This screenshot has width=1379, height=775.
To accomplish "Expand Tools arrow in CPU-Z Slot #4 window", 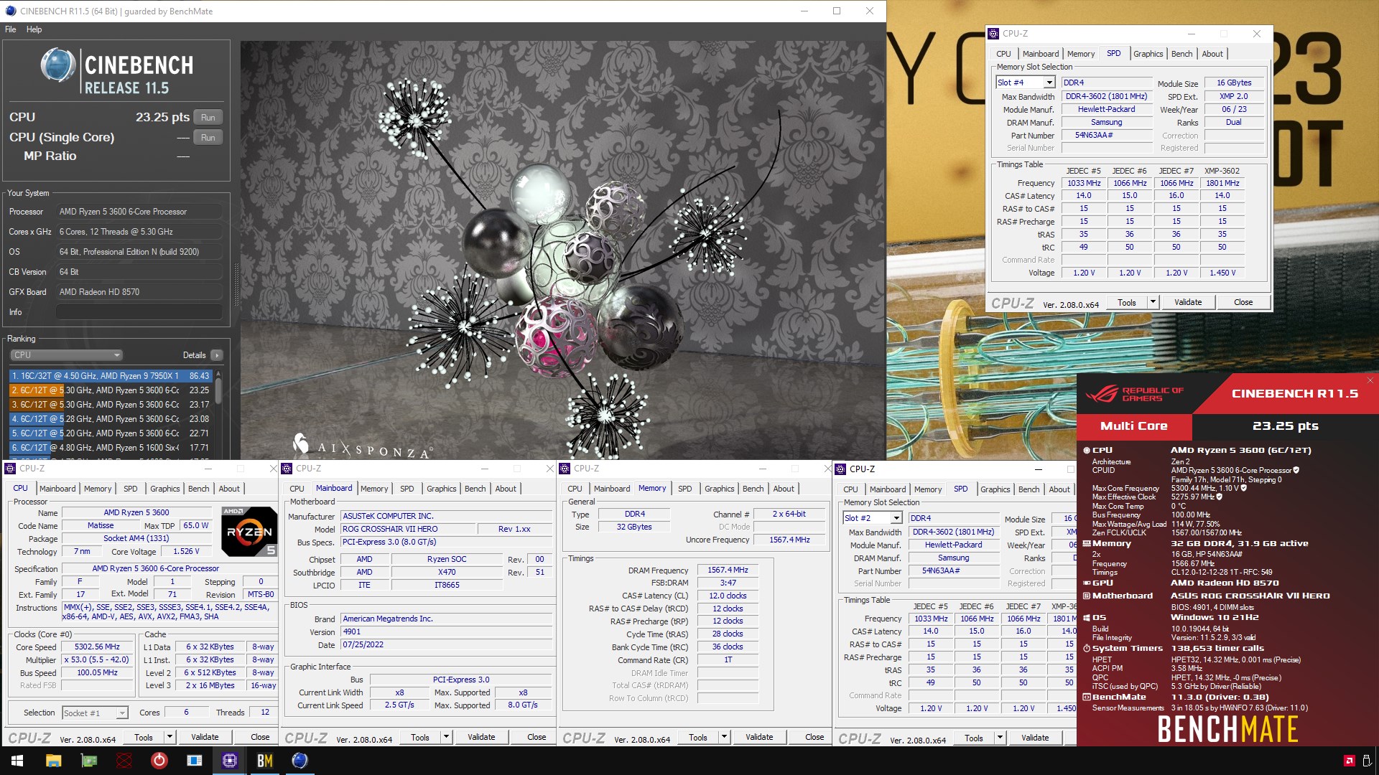I will (x=1153, y=302).
